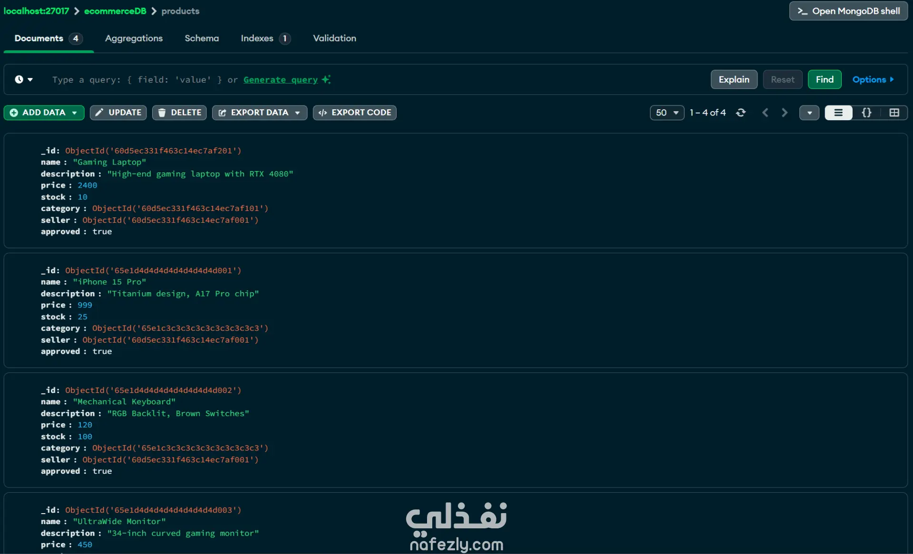The height and width of the screenshot is (554, 913).
Task: Click the "iPhone 15 Pro" name value
Action: (109, 282)
